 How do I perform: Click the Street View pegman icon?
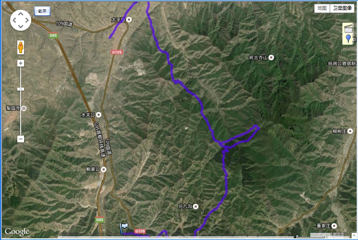click(21, 47)
